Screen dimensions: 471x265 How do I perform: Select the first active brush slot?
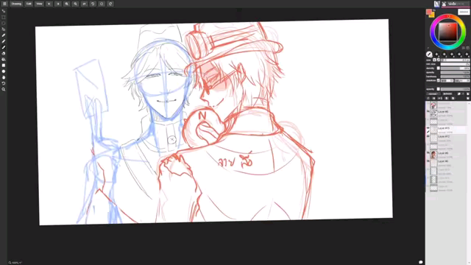(x=429, y=54)
